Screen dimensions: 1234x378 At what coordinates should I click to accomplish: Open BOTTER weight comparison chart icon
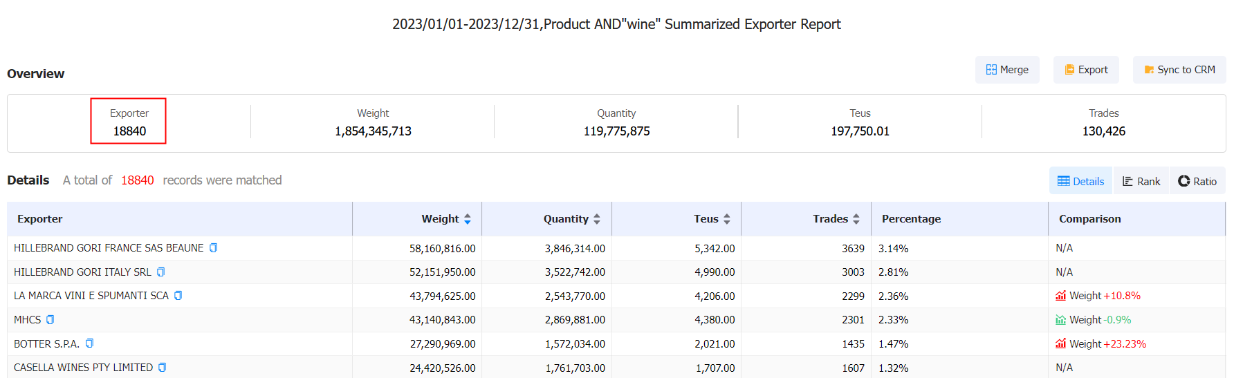tap(1060, 343)
